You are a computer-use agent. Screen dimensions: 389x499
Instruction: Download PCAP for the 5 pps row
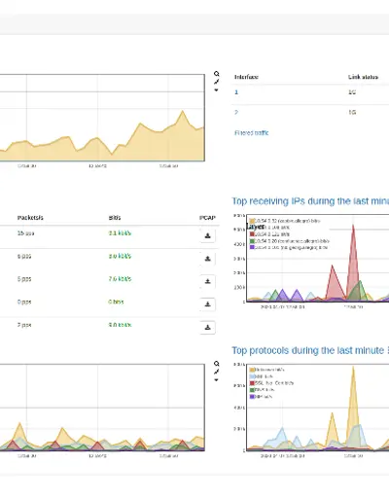208,281
